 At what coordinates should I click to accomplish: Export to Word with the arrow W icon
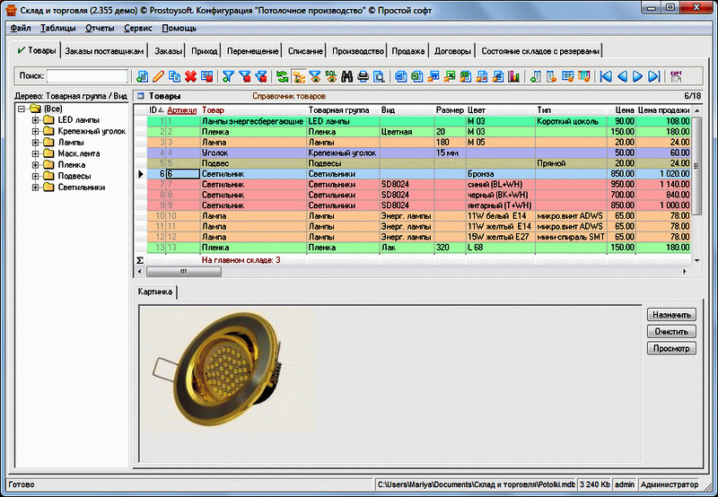click(433, 76)
